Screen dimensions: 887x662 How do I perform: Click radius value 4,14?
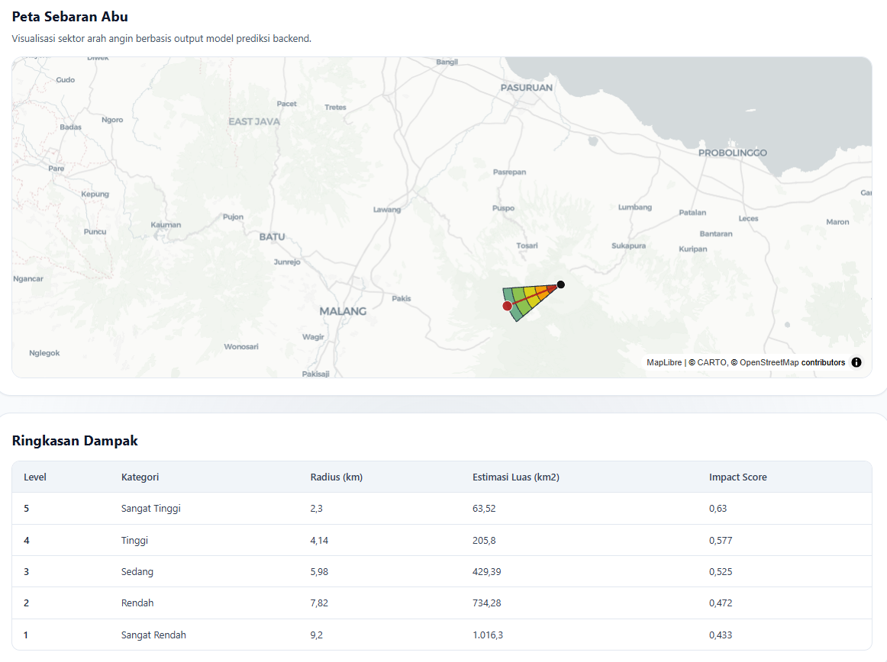coord(319,541)
